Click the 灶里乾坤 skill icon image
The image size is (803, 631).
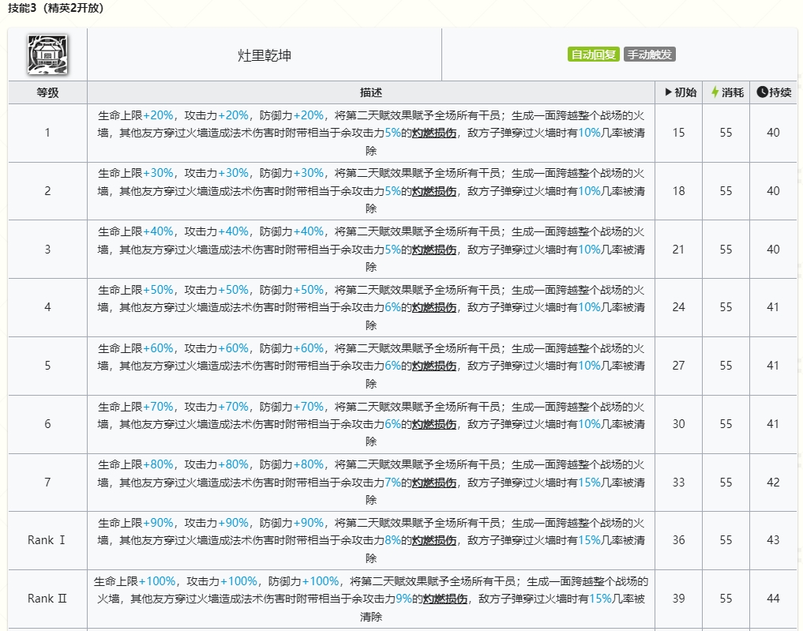pyautogui.click(x=47, y=54)
